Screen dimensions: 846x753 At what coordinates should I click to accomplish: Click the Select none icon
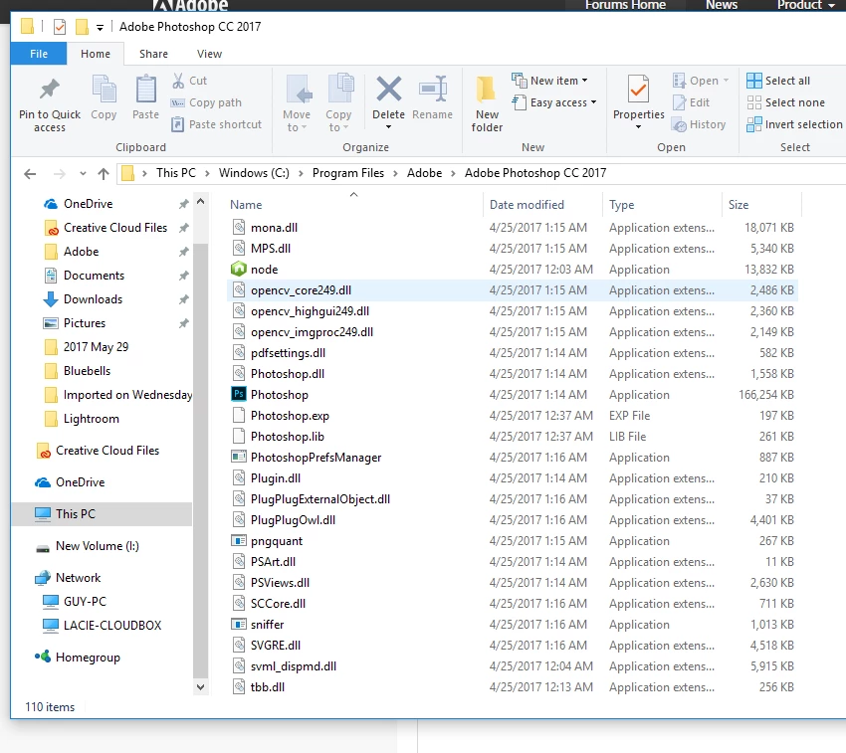pos(754,102)
